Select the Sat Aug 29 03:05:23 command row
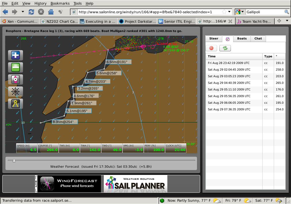 (x=245, y=76)
